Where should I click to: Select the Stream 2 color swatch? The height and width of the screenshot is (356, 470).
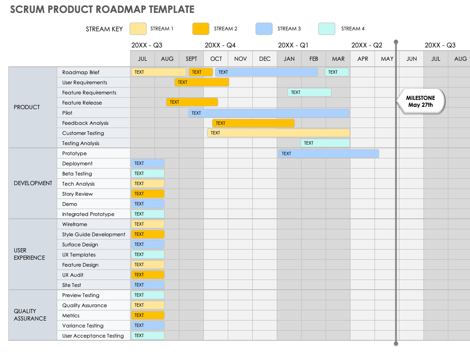(x=200, y=29)
